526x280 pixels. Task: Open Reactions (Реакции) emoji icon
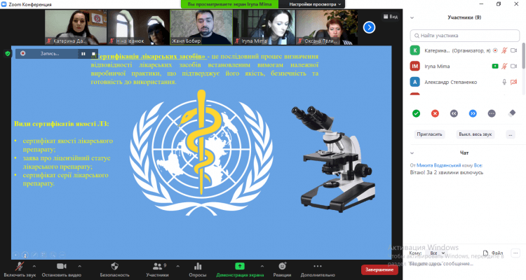[x=282, y=266]
